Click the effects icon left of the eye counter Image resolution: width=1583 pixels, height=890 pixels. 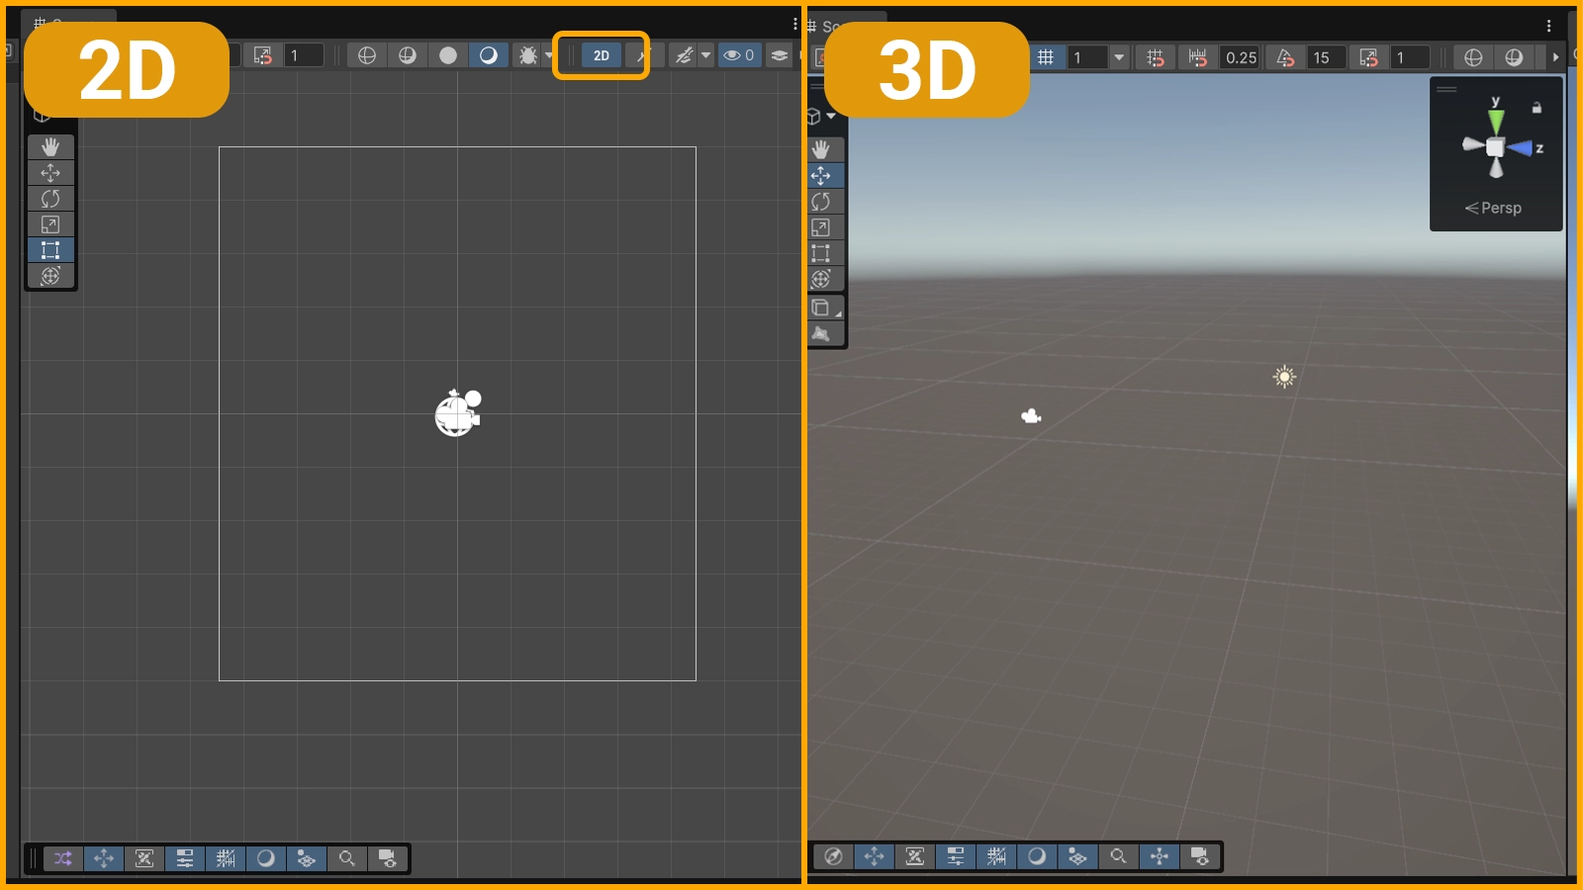pos(684,55)
